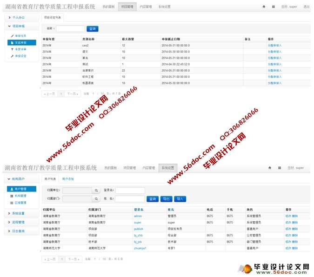The height and width of the screenshot is (277, 314).
Task: Expand 系统设置 sidebar section
Action: 21,213
